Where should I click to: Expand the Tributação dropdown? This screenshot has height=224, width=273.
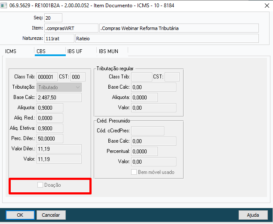coord(59,87)
